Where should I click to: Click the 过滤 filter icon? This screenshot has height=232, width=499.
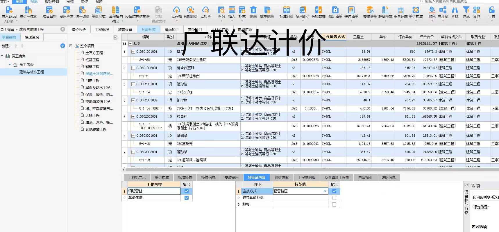point(466,10)
